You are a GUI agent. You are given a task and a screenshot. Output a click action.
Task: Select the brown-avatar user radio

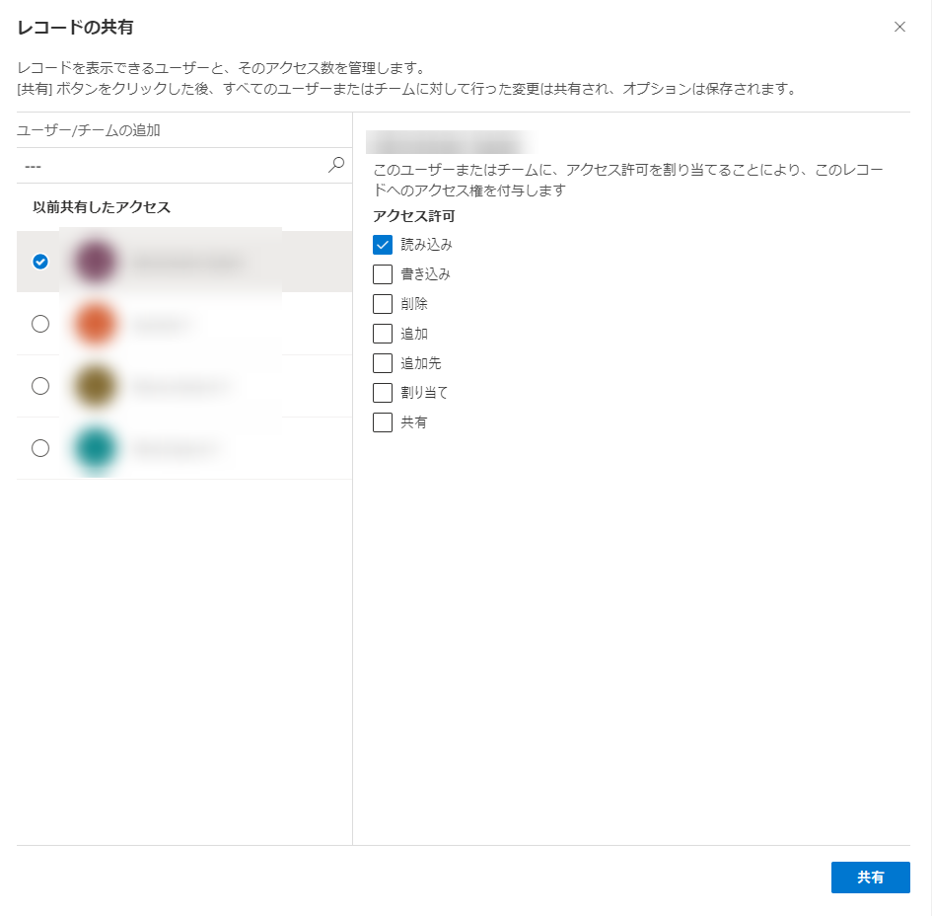[x=40, y=386]
